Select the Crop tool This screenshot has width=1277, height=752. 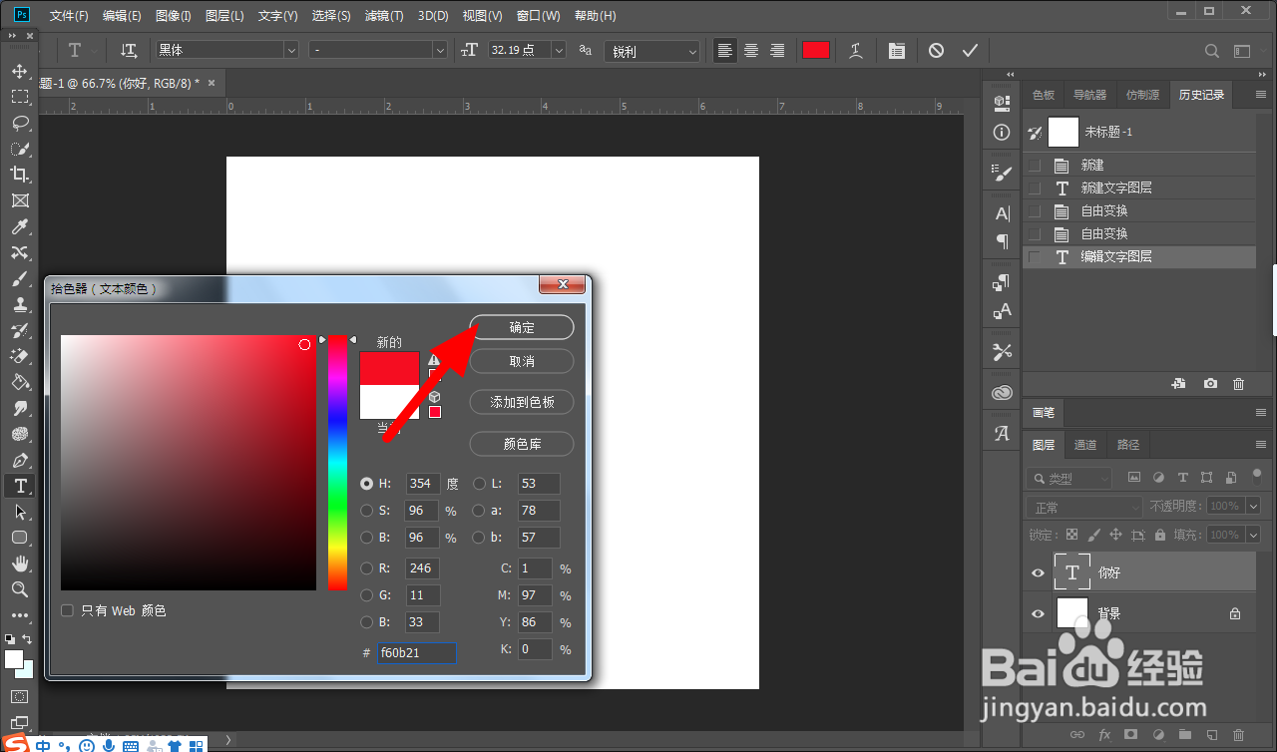(19, 175)
